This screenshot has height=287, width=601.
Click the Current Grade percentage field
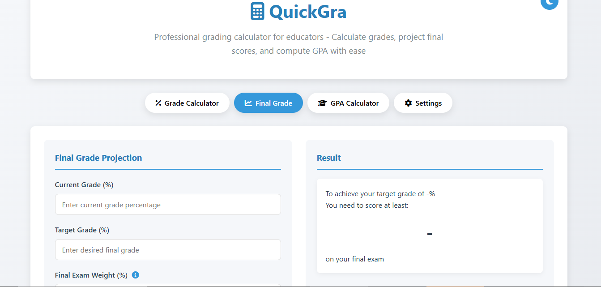(168, 205)
